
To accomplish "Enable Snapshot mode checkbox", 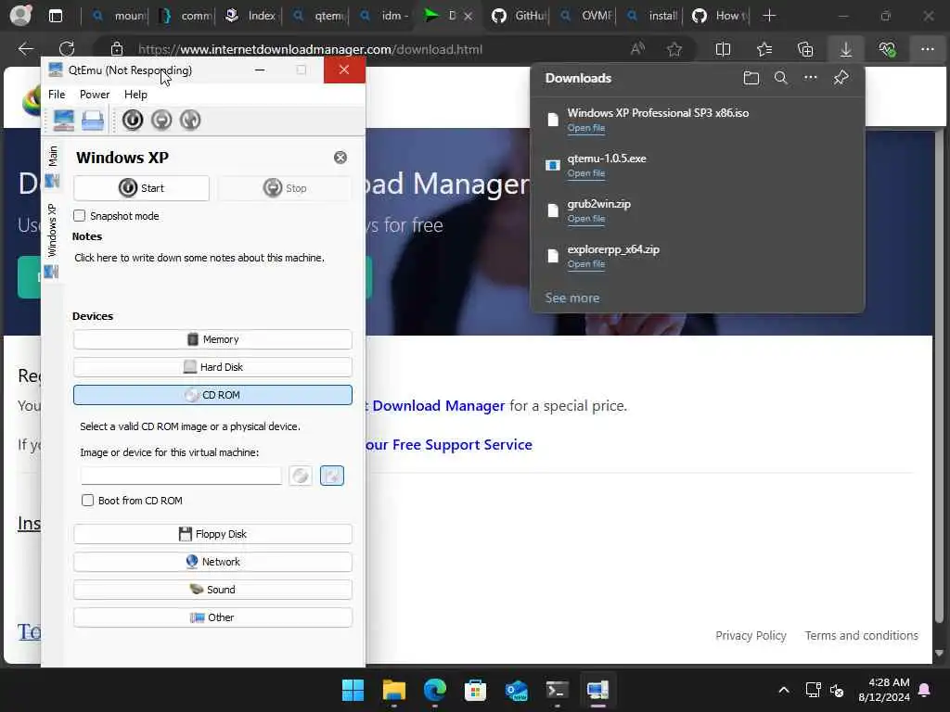I will click(80, 216).
